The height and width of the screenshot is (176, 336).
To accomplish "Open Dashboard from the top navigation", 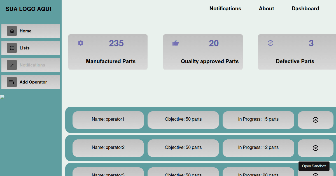I will [305, 9].
